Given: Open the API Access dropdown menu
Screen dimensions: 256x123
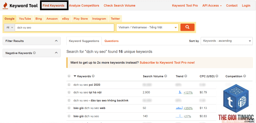Looking at the screenshot, I should click(x=212, y=5).
